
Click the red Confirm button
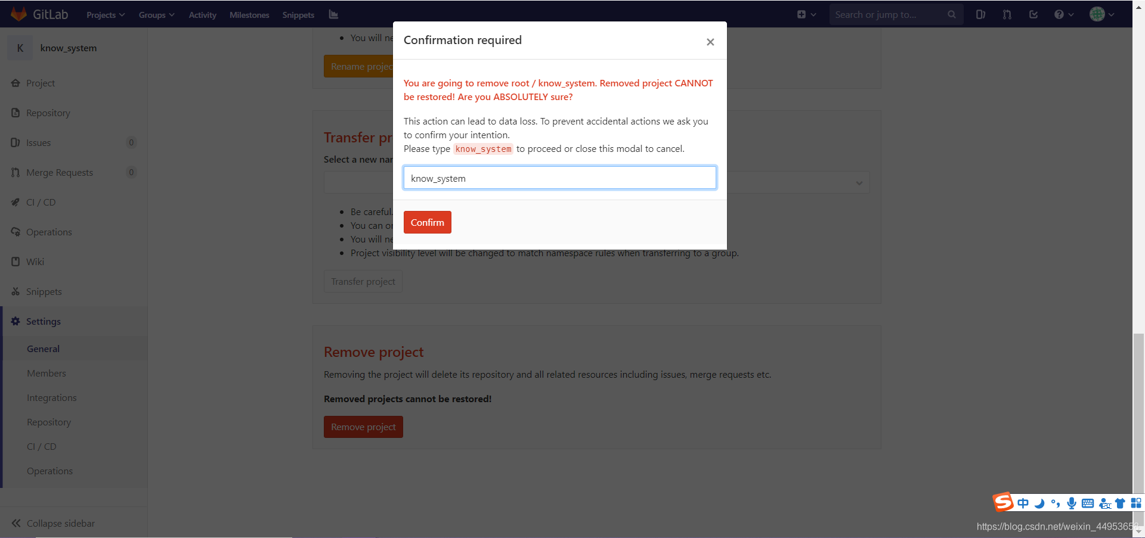point(428,222)
